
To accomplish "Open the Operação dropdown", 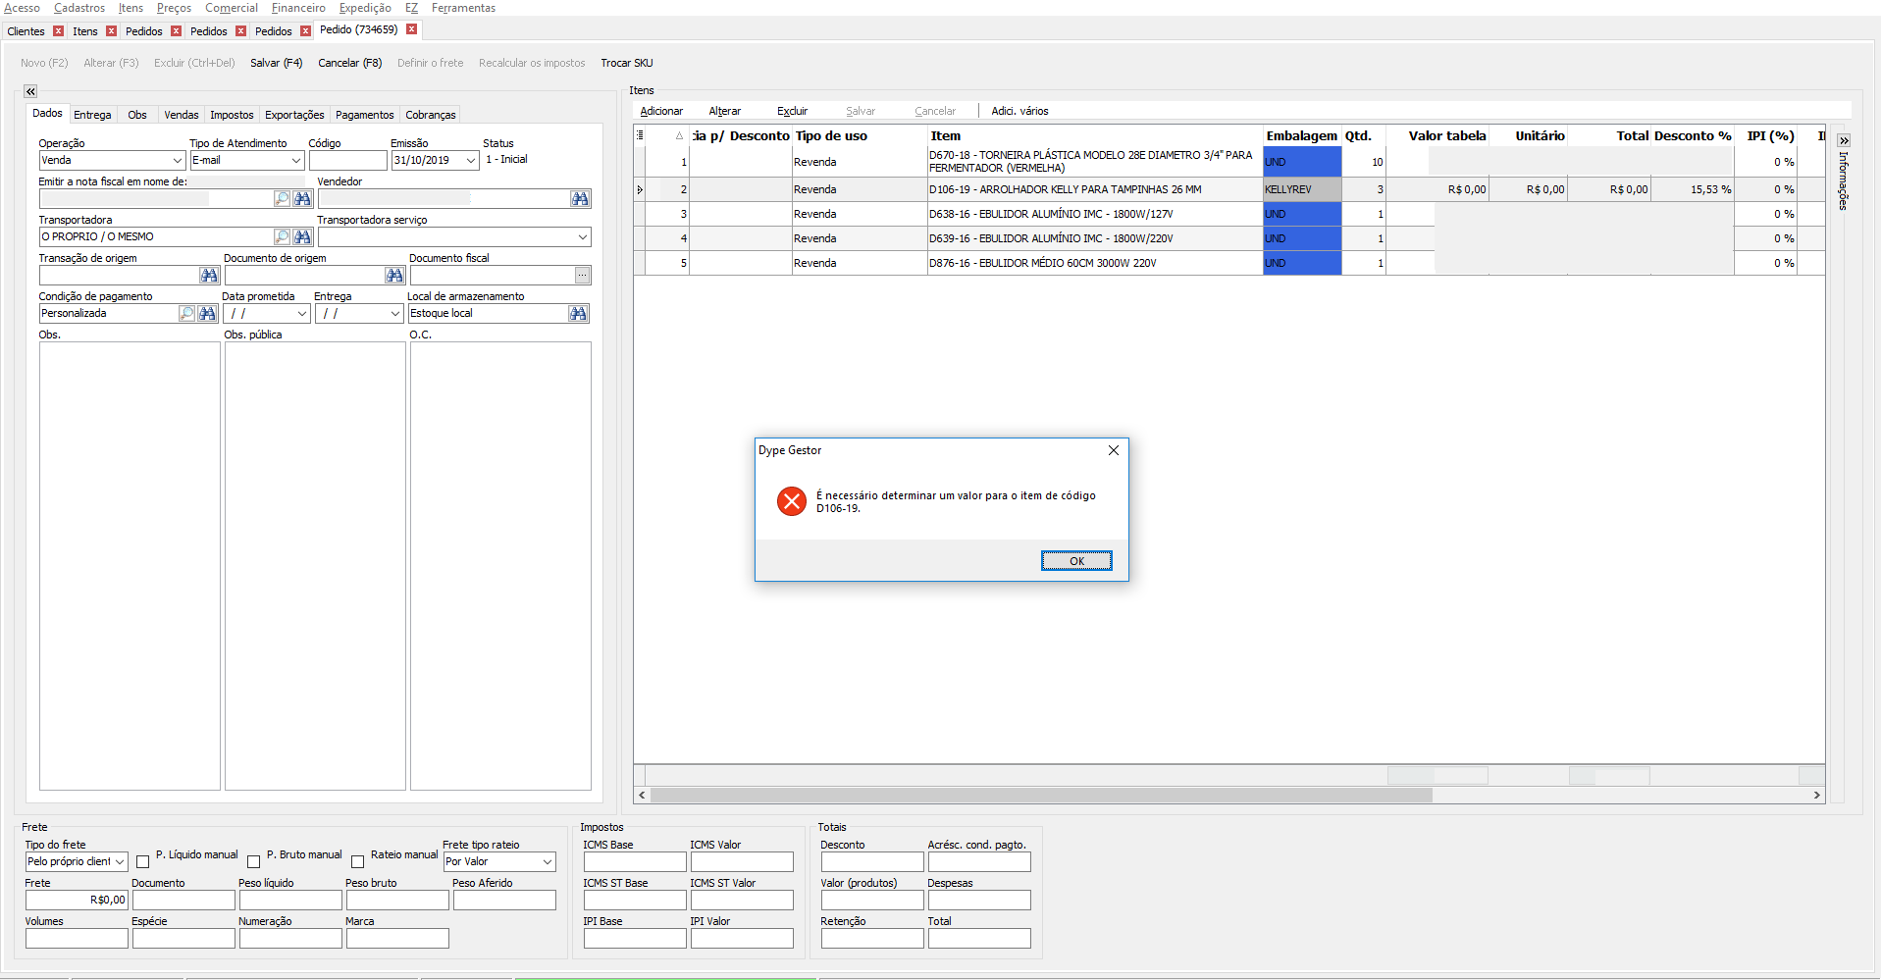I will [x=178, y=160].
